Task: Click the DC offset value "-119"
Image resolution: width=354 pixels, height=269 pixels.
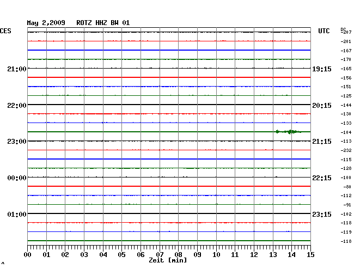Action: 346,232
